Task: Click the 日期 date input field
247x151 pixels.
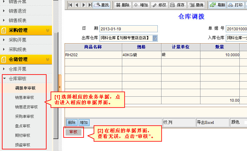Action: pos(128,29)
